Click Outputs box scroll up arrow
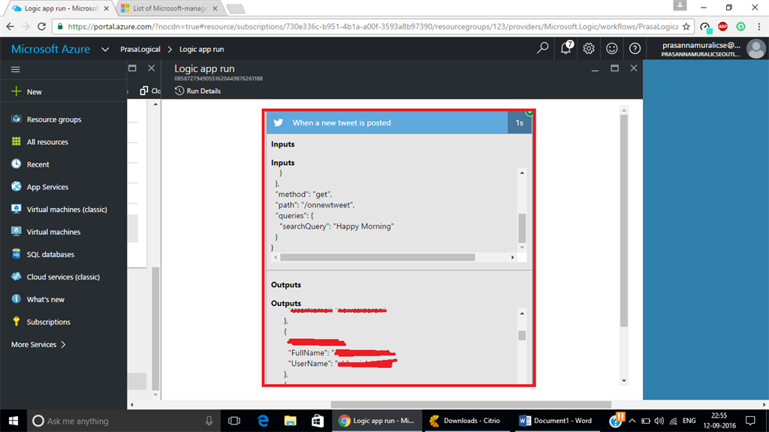The image size is (769, 432). [x=523, y=313]
